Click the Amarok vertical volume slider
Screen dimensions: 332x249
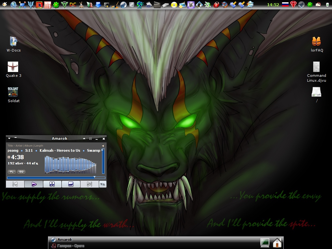pos(103,161)
